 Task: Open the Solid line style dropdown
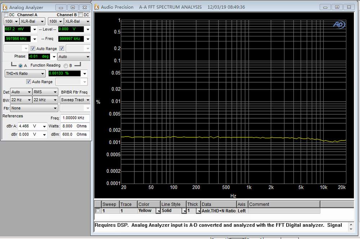point(184,211)
